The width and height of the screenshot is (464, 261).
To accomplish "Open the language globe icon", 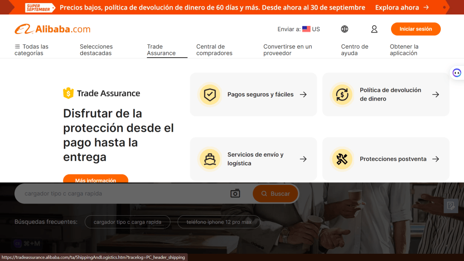I will [344, 29].
